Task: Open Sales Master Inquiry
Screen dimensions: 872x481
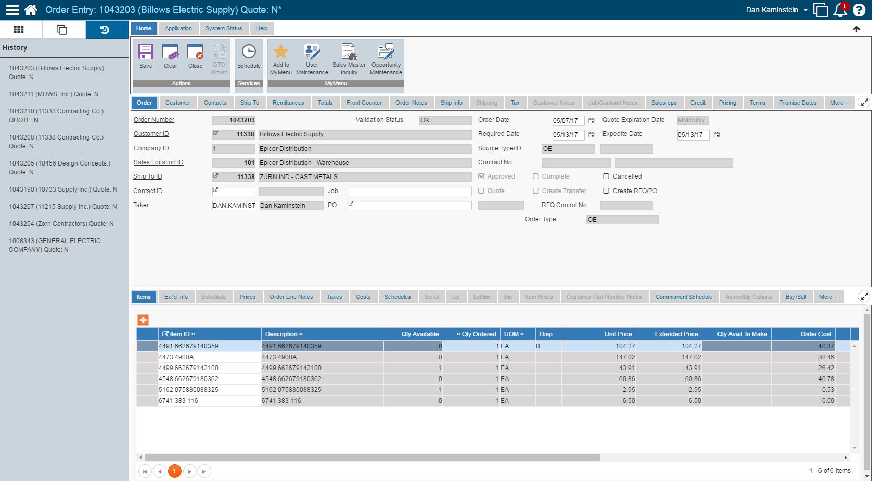Action: tap(349, 53)
